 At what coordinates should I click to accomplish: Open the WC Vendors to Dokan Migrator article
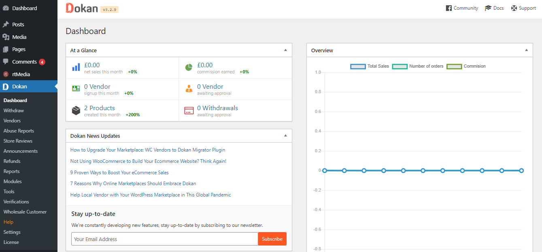pos(148,150)
